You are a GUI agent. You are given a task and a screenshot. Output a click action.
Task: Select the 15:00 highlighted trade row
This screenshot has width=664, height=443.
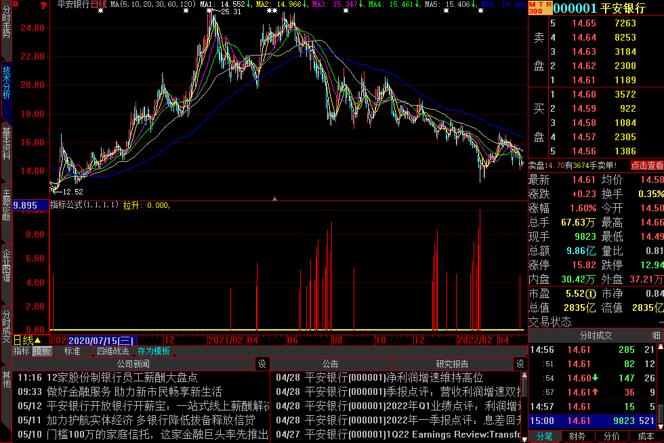592,421
